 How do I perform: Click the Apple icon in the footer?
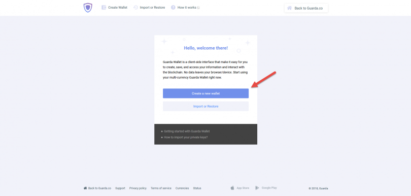tap(232, 188)
